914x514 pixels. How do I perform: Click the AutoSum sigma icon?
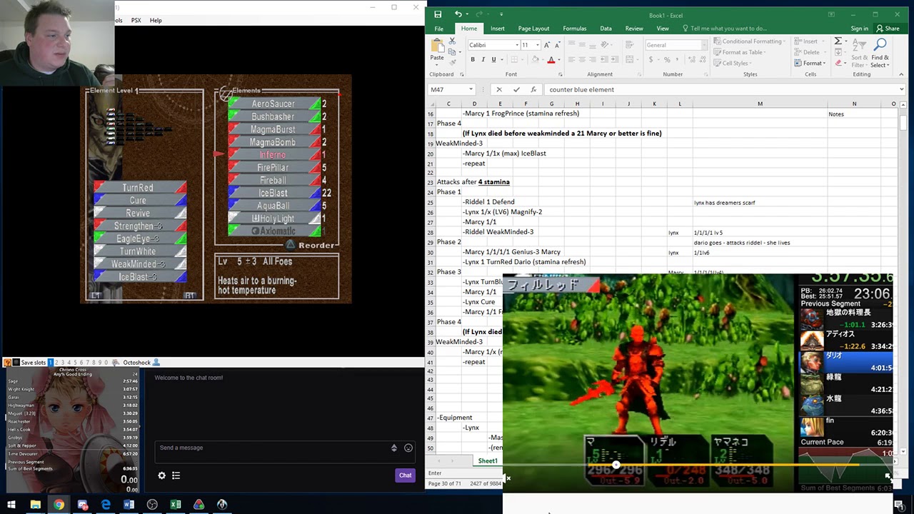click(x=838, y=41)
